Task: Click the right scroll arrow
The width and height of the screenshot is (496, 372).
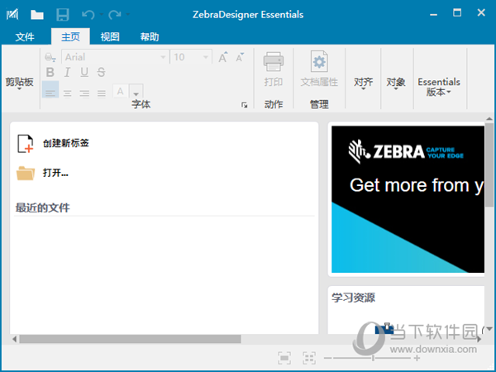Action: 479,340
